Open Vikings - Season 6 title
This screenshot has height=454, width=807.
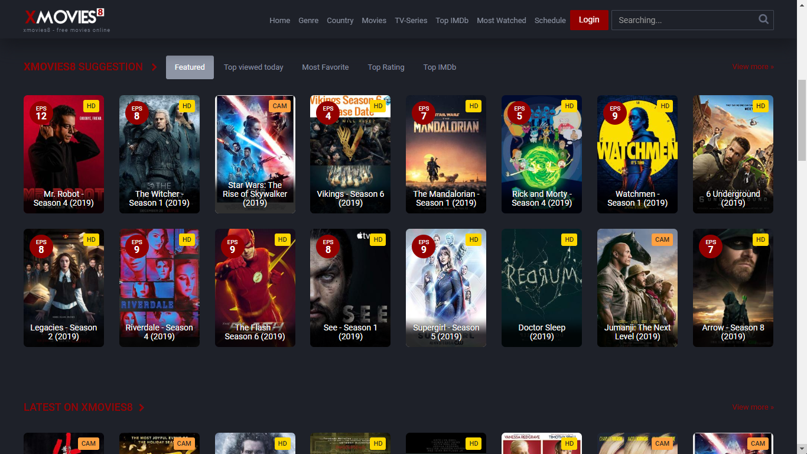tap(350, 198)
